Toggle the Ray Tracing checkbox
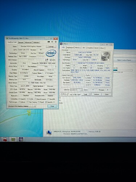The height and width of the screenshot is (182, 136). click(x=28, y=102)
